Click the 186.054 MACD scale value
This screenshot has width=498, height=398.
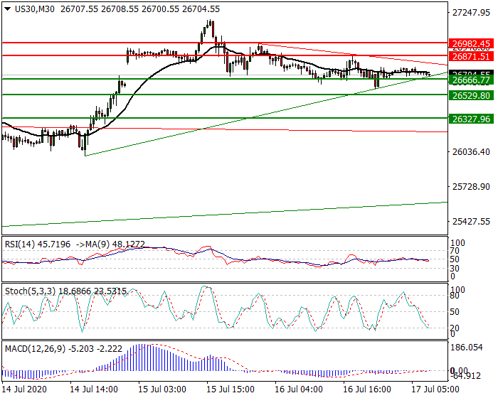click(x=467, y=348)
